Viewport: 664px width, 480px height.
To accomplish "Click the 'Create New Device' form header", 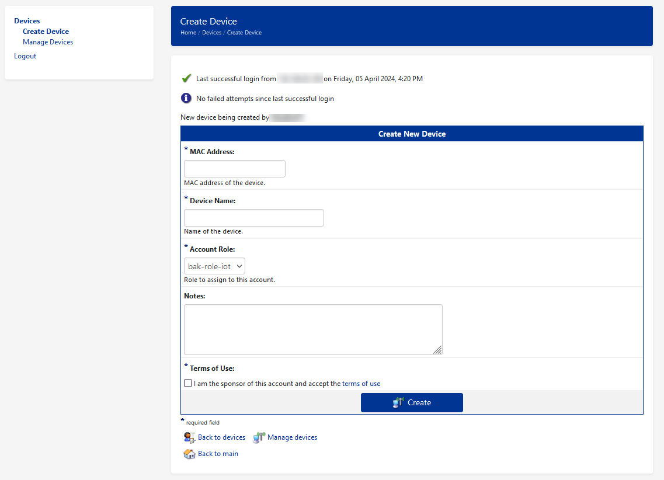I will [412, 134].
